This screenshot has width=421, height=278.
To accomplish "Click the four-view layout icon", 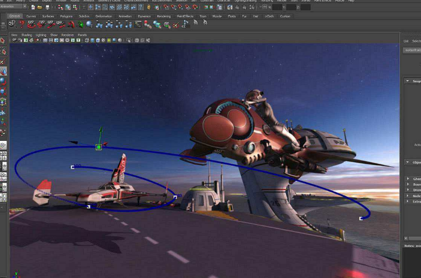I will point(3,156).
